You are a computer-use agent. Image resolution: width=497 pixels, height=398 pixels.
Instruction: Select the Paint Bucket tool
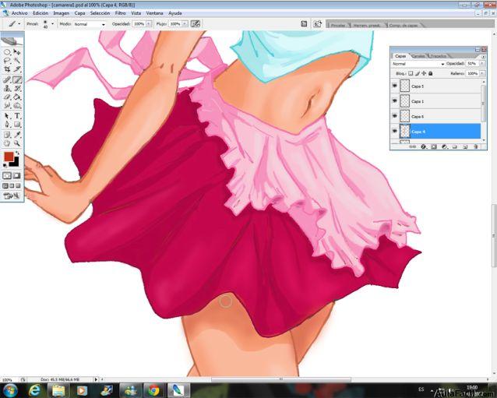click(17, 97)
